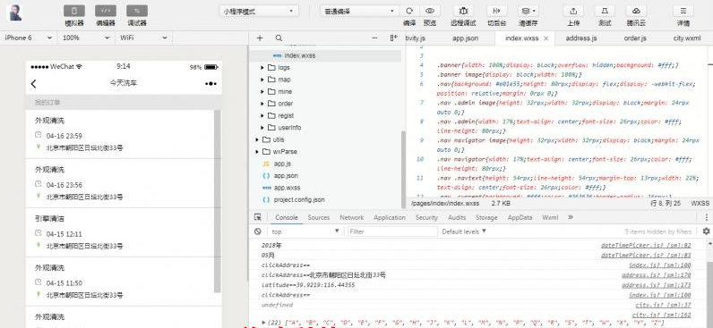Open the Default levels dropdown

tap(464, 231)
